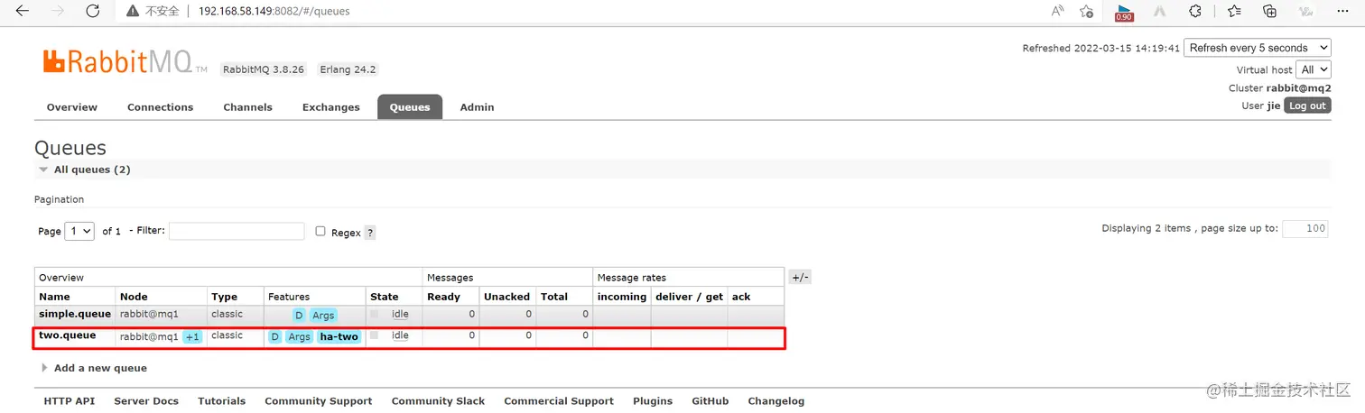Click the Regex help question mark

(x=370, y=233)
